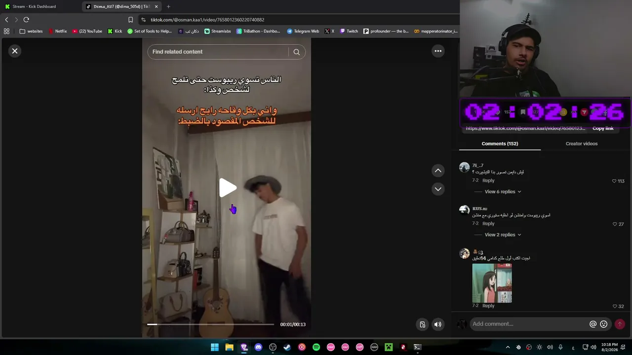Play the paused TikTok video
Screen dimensions: 632x355
tap(228, 188)
